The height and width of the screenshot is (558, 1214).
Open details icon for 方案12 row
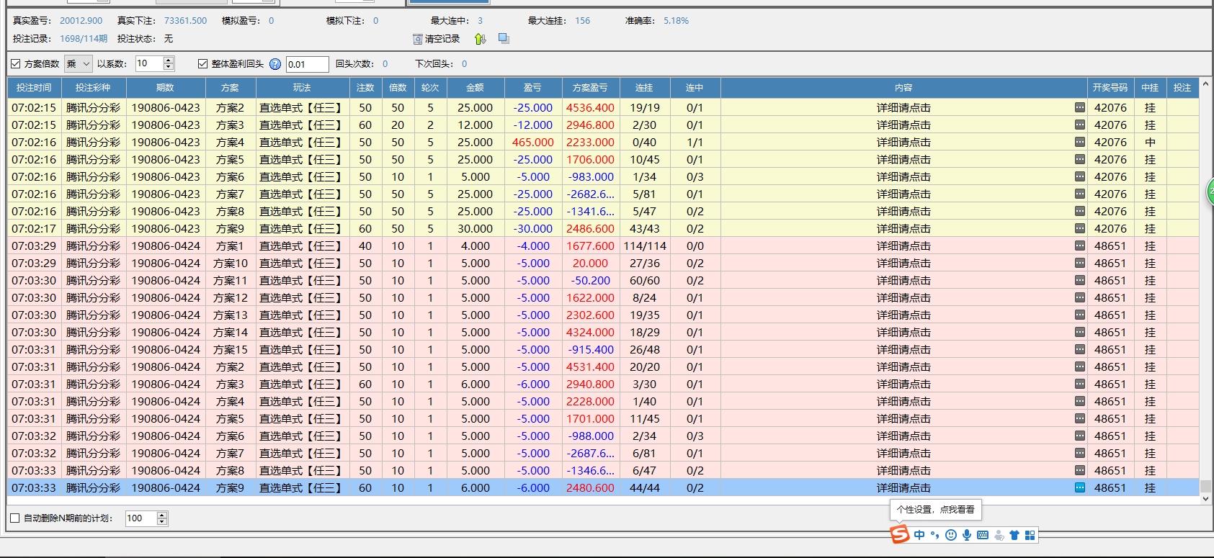point(1079,297)
